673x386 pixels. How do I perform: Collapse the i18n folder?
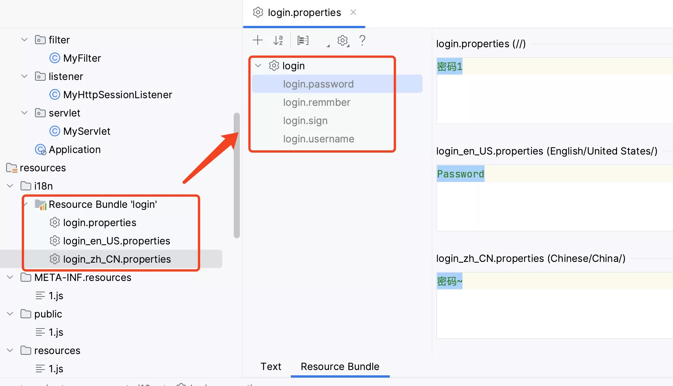[10, 186]
